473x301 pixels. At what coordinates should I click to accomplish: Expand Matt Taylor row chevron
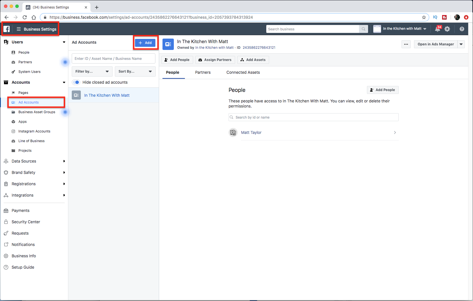coord(395,132)
